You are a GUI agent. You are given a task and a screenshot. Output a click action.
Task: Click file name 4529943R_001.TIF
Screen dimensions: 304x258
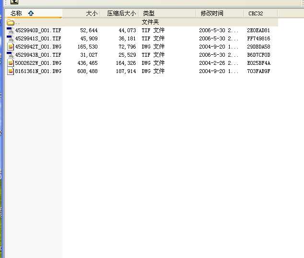tap(38, 55)
